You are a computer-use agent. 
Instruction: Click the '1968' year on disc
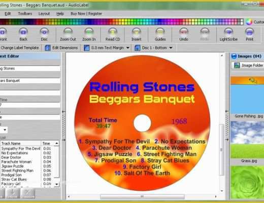click(179, 121)
